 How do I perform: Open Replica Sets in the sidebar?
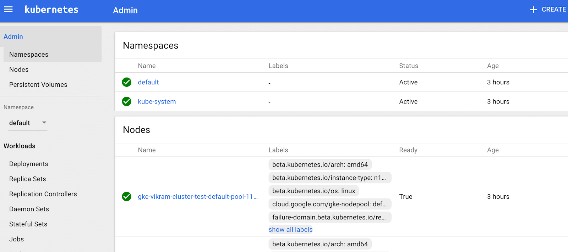(28, 179)
